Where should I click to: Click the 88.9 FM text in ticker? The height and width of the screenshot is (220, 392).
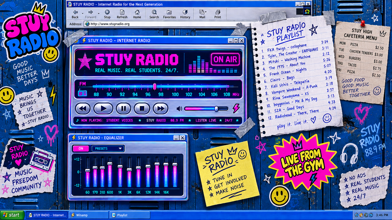(177, 120)
